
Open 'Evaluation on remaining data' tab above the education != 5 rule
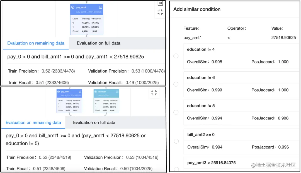(x=33, y=122)
